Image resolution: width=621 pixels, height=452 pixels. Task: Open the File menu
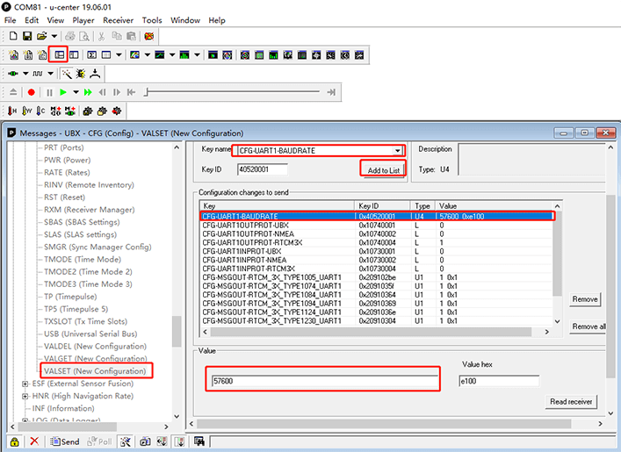[x=11, y=20]
